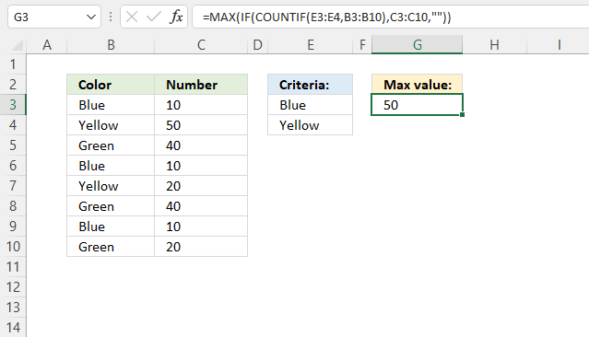Click Green in row 10 of Color column
The width and height of the screenshot is (589, 337).
pos(111,247)
